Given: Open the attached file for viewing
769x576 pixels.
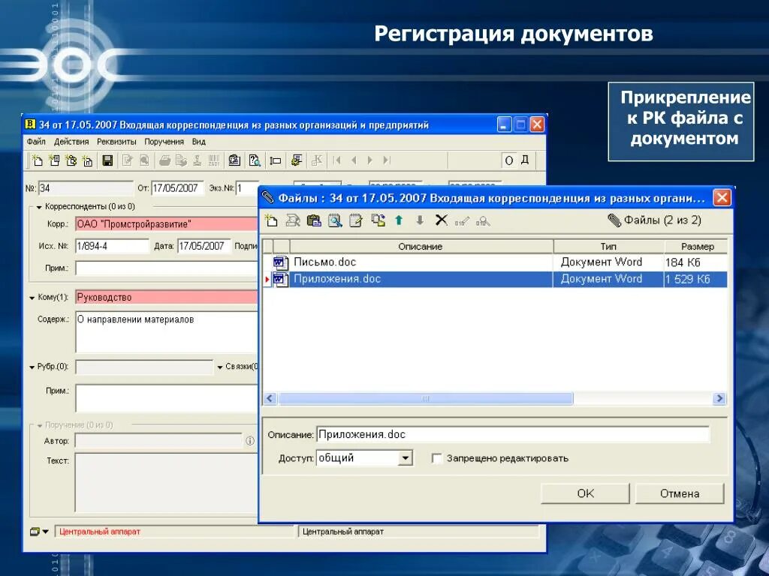Looking at the screenshot, I should [x=336, y=220].
